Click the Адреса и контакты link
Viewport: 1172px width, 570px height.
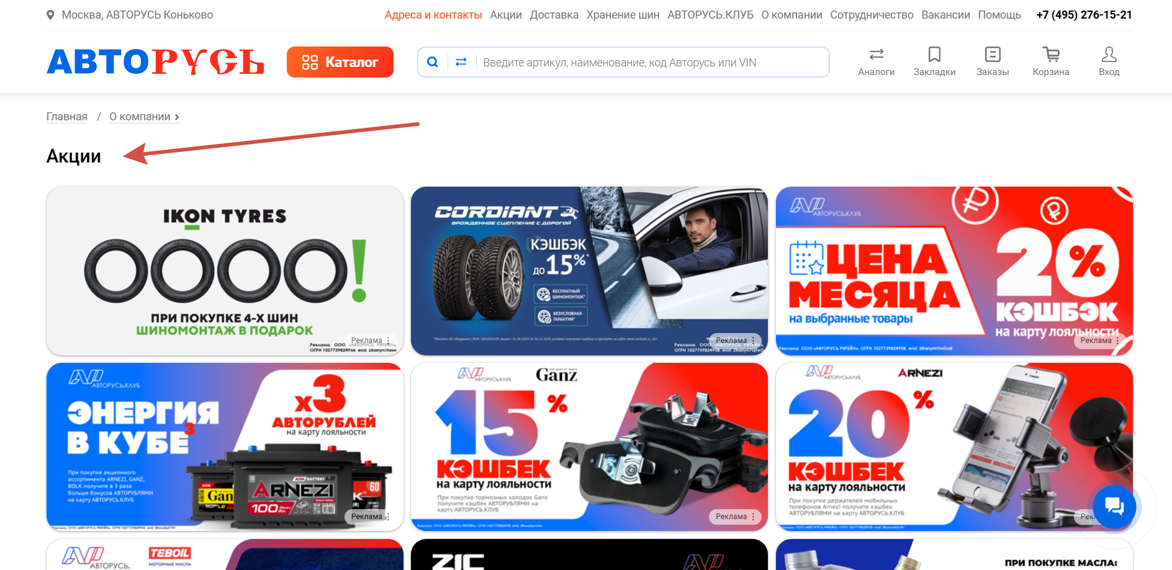(x=433, y=15)
